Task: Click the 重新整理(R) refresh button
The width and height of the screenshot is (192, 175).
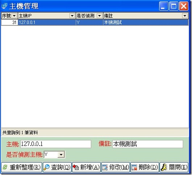Action: pyautogui.click(x=21, y=167)
